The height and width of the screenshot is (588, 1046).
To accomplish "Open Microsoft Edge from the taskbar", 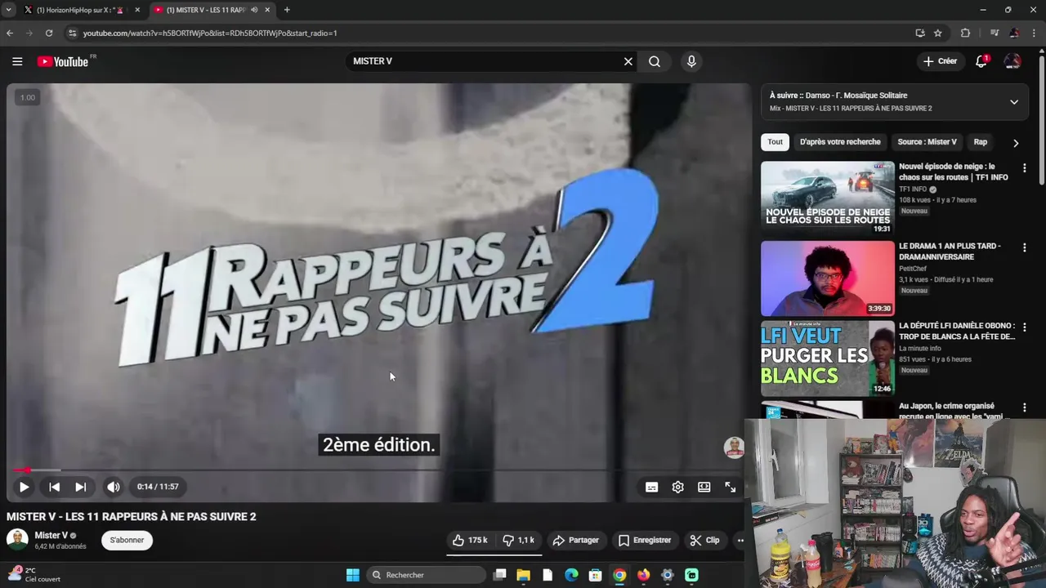I will click(571, 575).
